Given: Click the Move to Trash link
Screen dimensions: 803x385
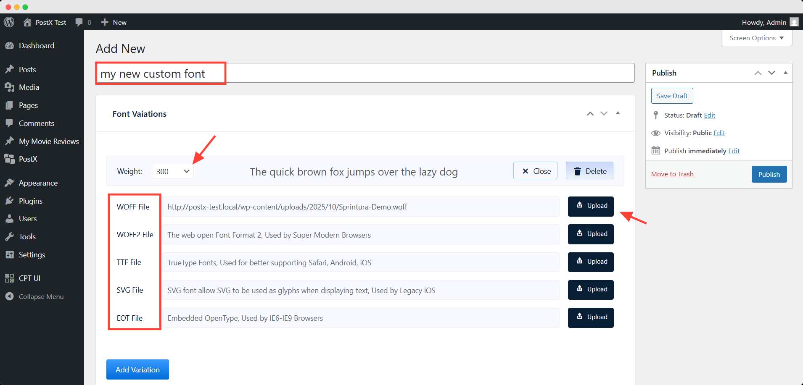Looking at the screenshot, I should 672,174.
